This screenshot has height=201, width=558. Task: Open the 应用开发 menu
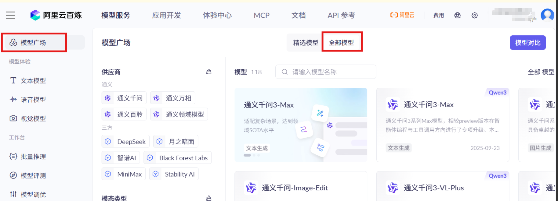pyautogui.click(x=166, y=15)
